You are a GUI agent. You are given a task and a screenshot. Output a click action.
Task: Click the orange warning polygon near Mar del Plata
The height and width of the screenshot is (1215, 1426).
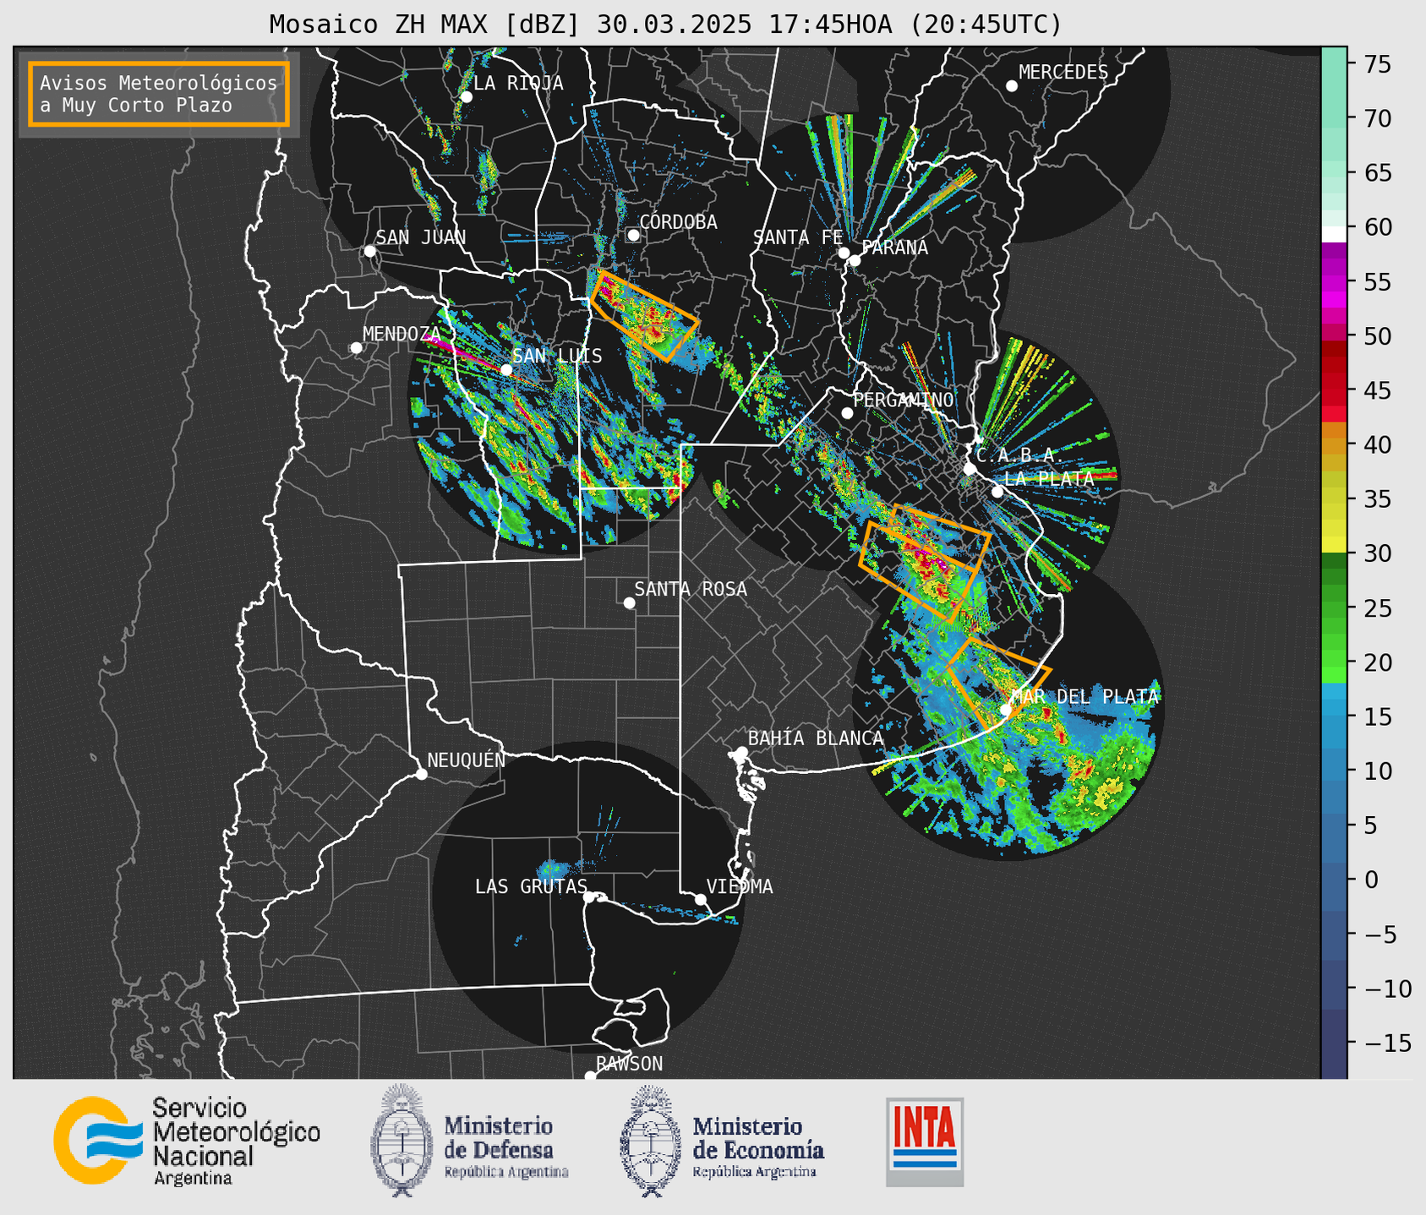[x=998, y=682]
